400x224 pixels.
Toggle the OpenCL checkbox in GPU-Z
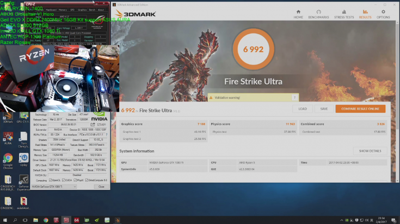[50, 180]
